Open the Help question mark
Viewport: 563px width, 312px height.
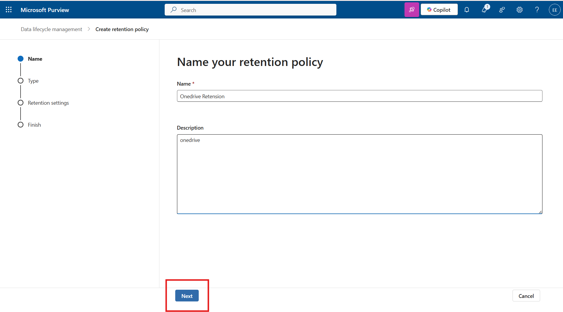[x=537, y=10]
